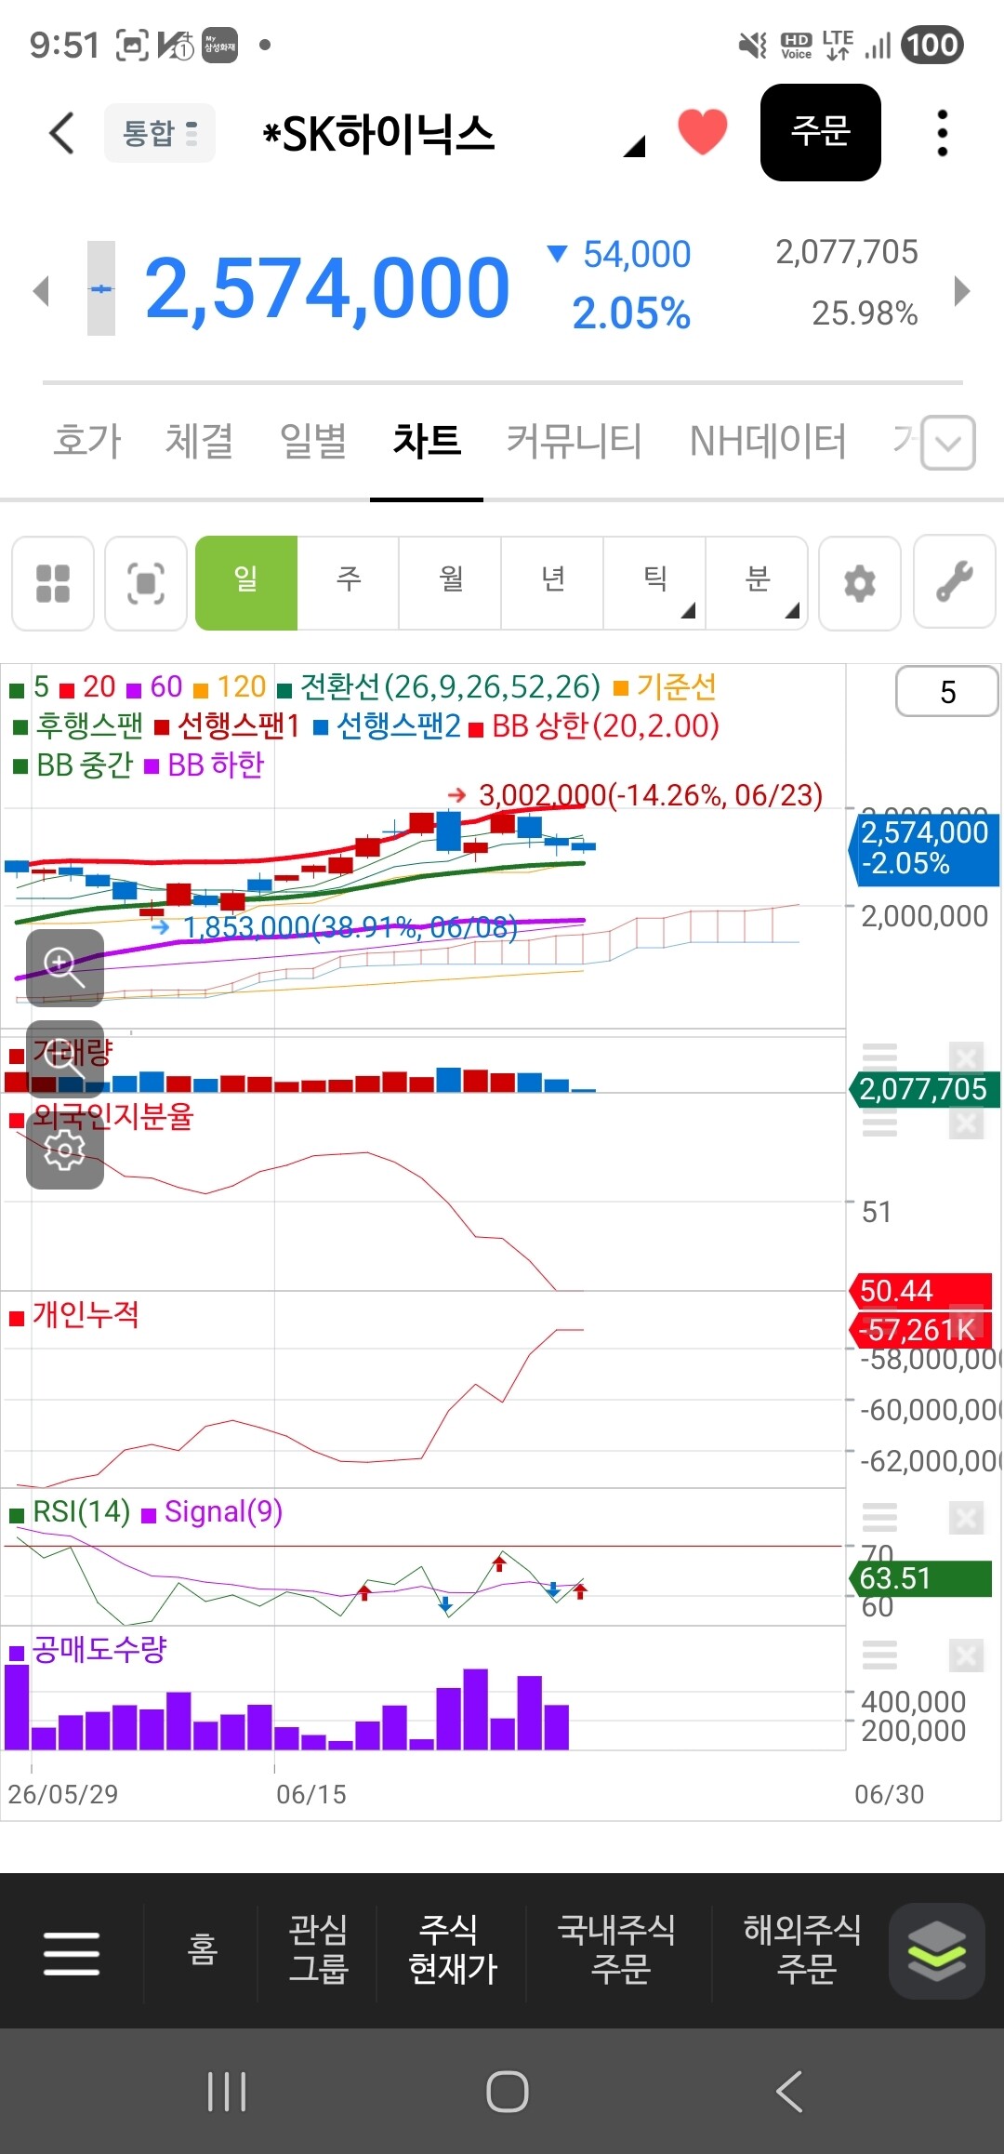Close the RSI panel with X
Viewport: 1004px width, 2154px height.
[x=966, y=1519]
